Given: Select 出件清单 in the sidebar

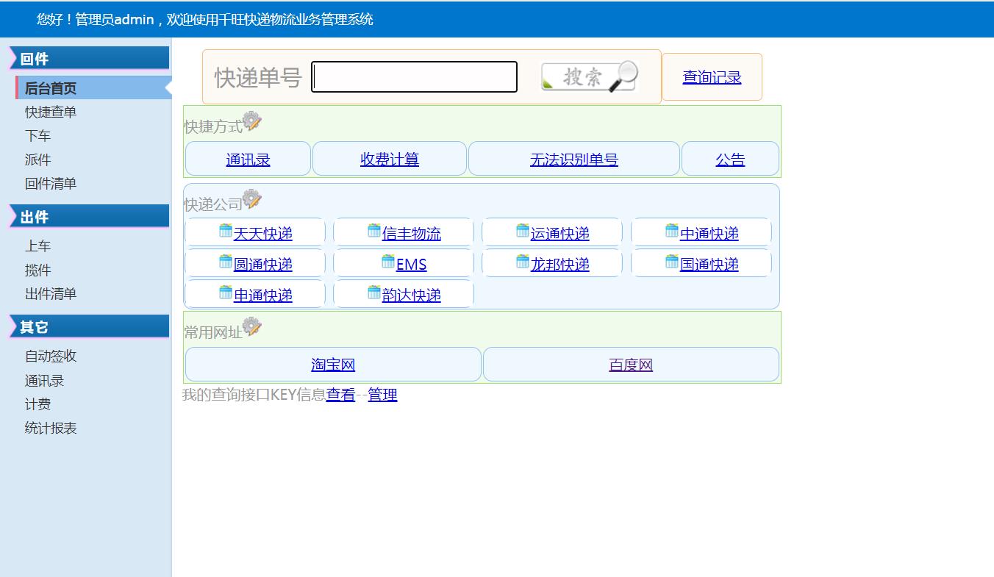Looking at the screenshot, I should click(51, 294).
